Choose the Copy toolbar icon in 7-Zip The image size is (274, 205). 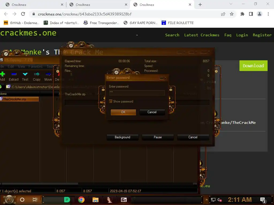click(37, 74)
